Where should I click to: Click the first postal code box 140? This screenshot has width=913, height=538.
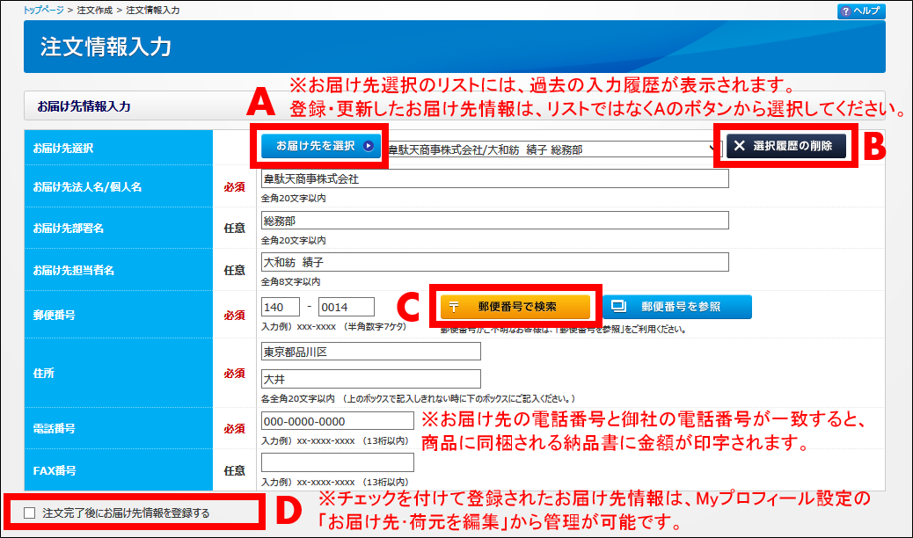pyautogui.click(x=281, y=307)
